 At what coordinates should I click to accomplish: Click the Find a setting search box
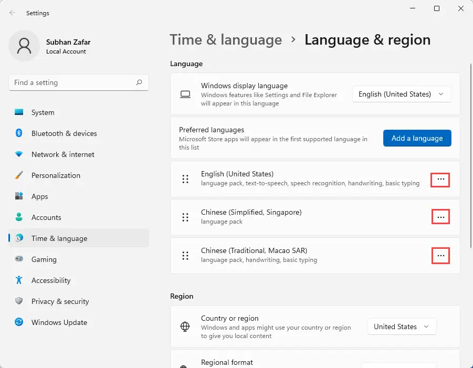click(78, 82)
